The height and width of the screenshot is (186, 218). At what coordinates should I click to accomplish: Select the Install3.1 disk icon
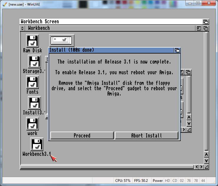pos(34,103)
